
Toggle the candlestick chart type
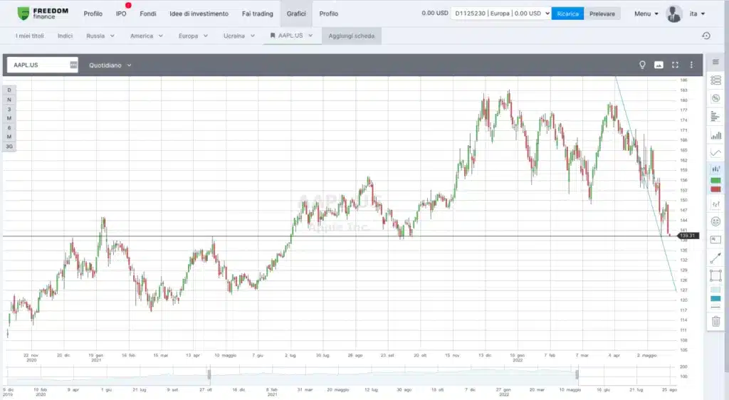point(715,169)
